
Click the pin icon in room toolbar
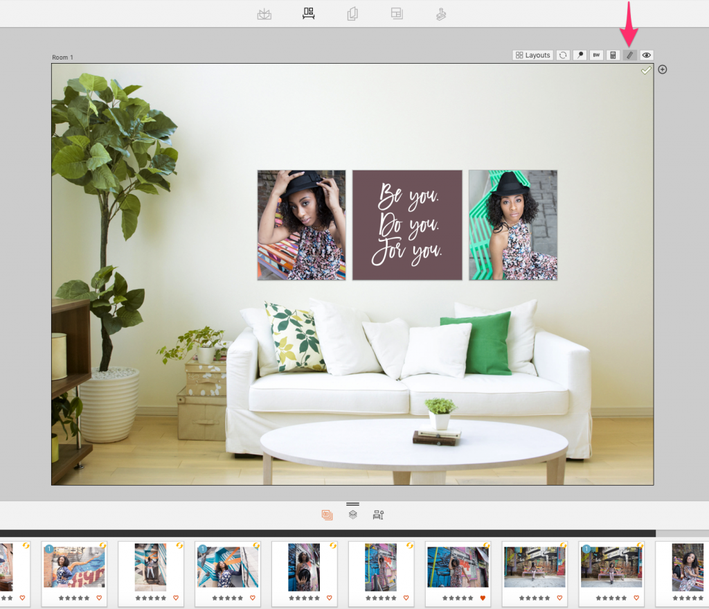click(580, 55)
